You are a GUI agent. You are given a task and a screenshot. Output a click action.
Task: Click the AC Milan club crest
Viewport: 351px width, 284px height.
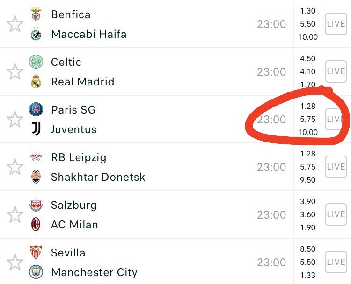[x=36, y=224]
